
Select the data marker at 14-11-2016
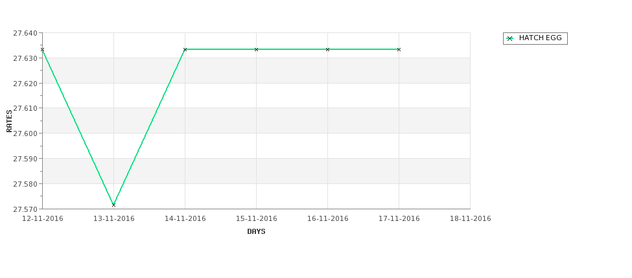[x=185, y=49]
